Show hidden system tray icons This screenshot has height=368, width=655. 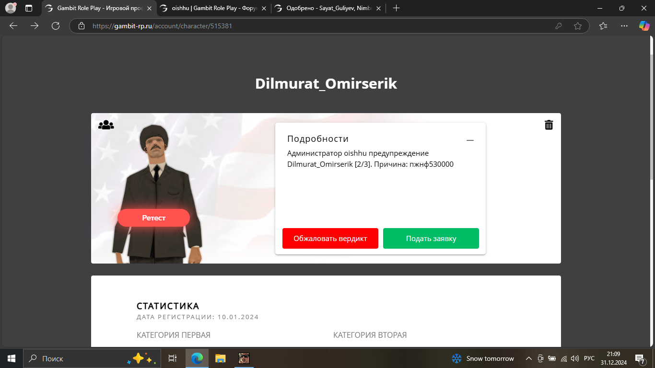[x=529, y=358]
